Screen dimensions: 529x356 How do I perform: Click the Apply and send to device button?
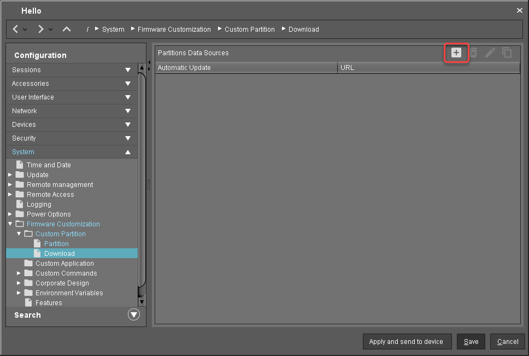pyautogui.click(x=406, y=342)
